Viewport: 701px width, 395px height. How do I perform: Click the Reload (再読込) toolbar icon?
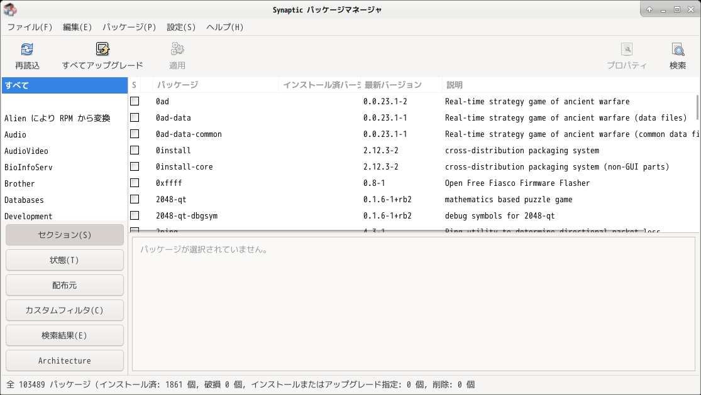click(x=27, y=49)
